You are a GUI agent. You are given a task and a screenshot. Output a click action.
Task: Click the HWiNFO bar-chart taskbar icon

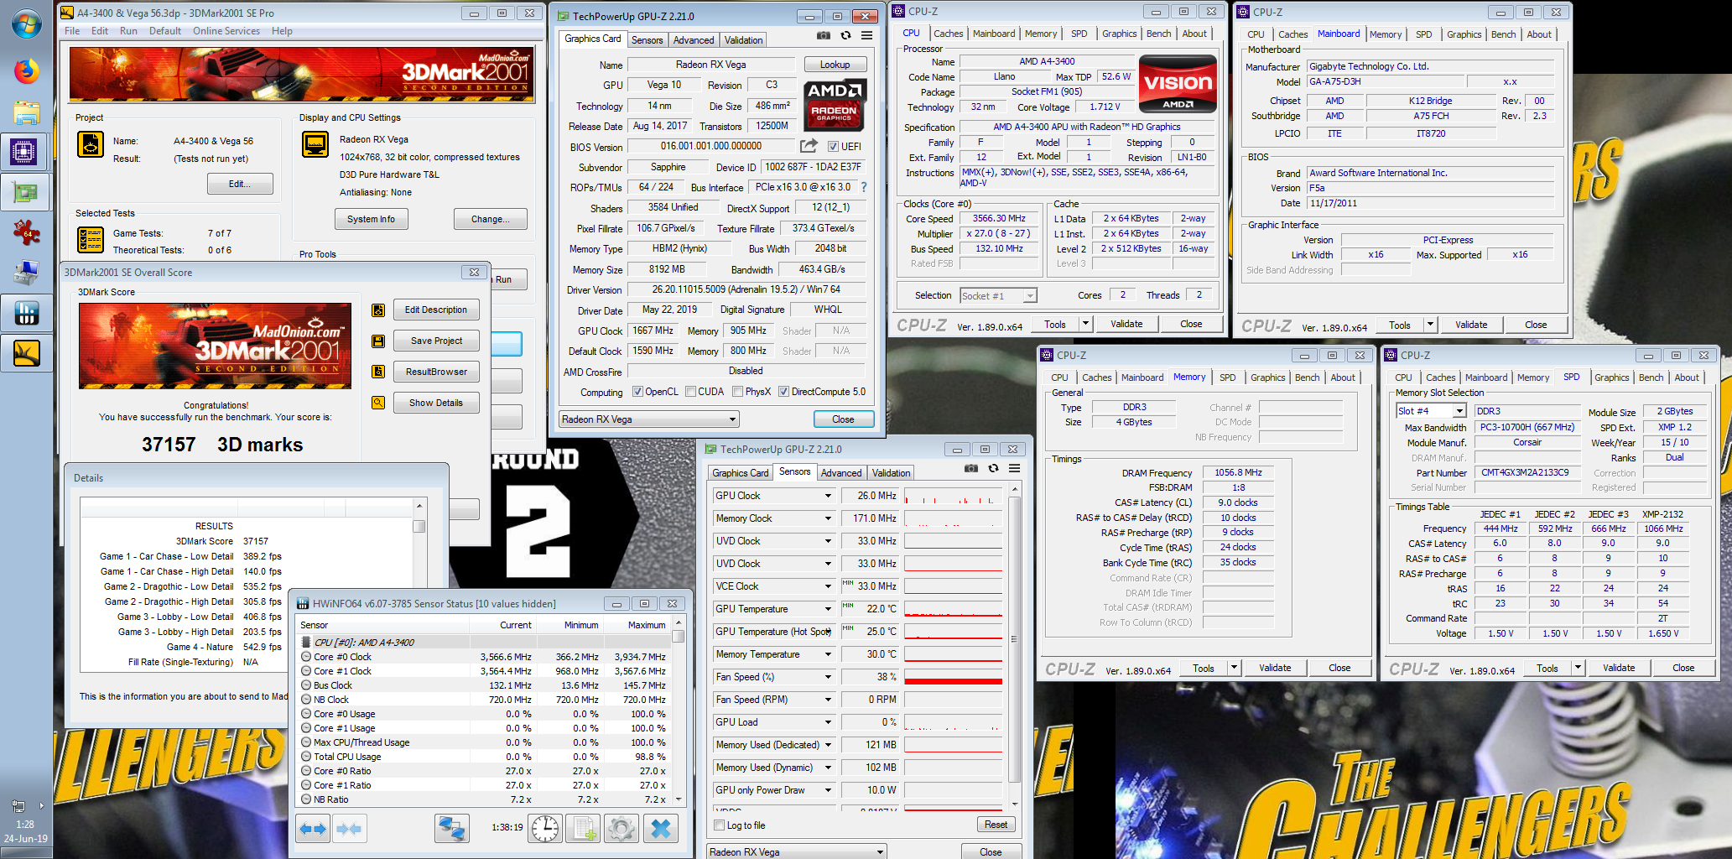[26, 313]
